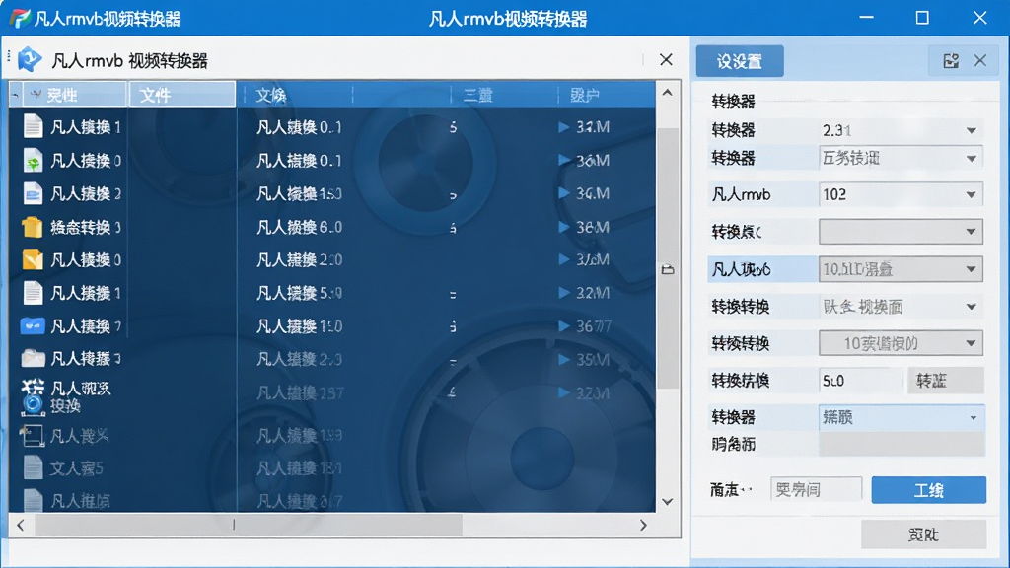
Task: Click the input field showing 更房间
Action: [x=816, y=489]
